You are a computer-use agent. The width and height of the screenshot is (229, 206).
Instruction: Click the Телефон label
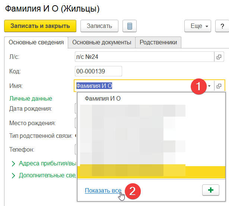coord(22,150)
